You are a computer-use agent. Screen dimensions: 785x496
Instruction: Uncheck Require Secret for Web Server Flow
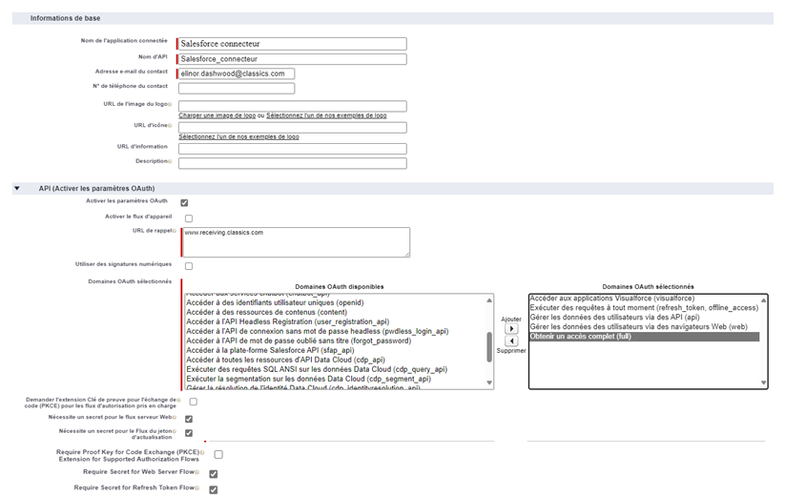pyautogui.click(x=214, y=473)
